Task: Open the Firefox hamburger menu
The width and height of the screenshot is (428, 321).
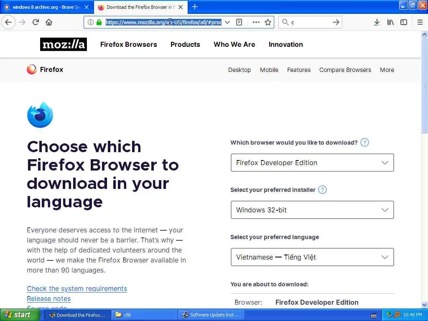Action: click(x=420, y=22)
